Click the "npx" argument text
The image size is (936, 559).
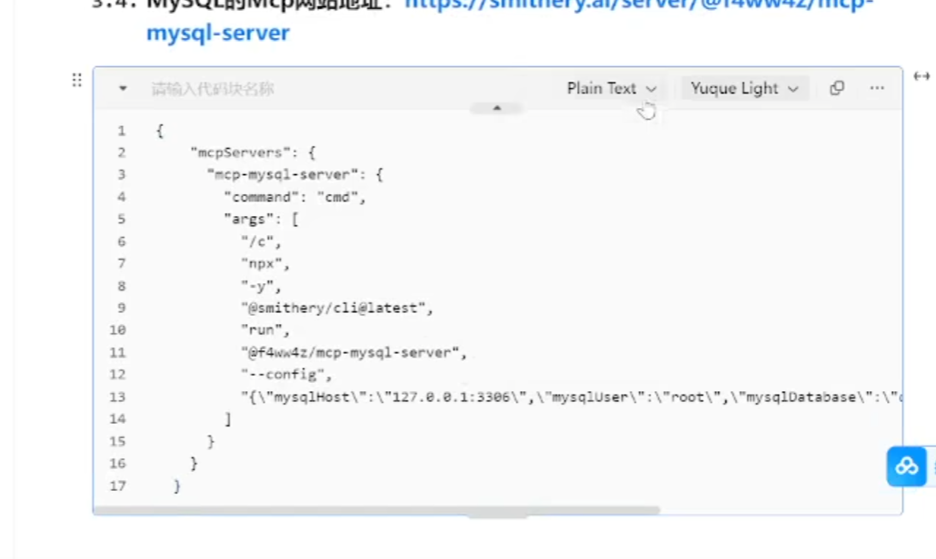coord(262,263)
